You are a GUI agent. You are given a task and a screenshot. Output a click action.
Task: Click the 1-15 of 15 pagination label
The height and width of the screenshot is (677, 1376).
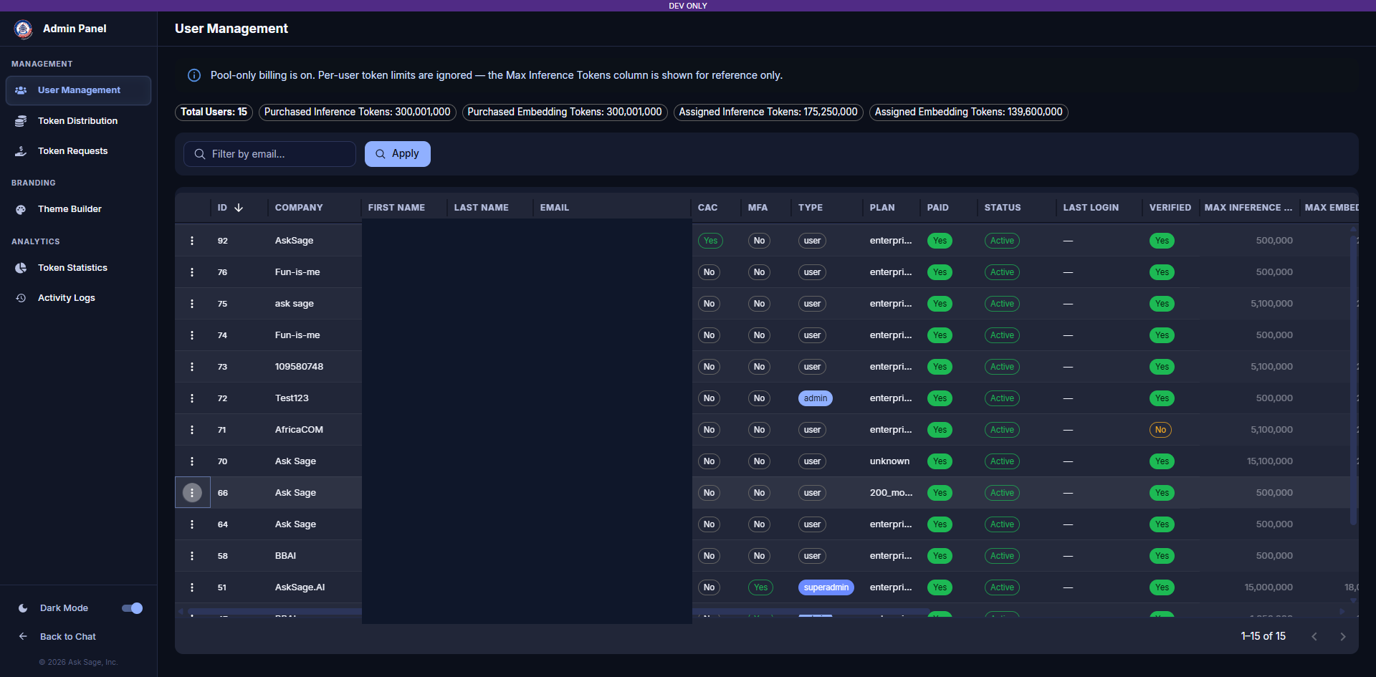1263,636
